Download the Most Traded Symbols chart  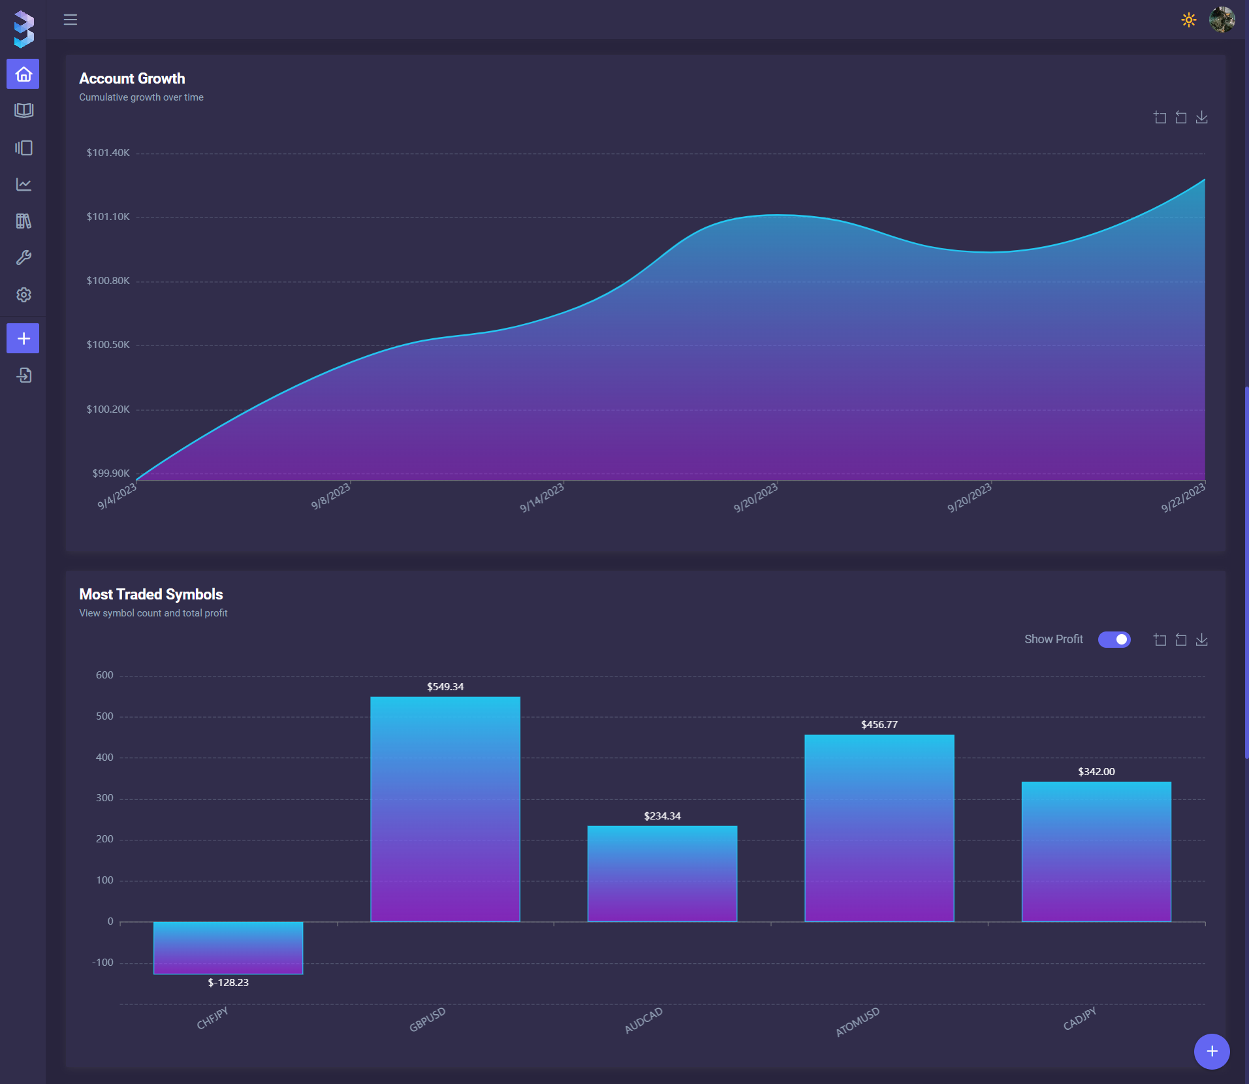coord(1201,640)
